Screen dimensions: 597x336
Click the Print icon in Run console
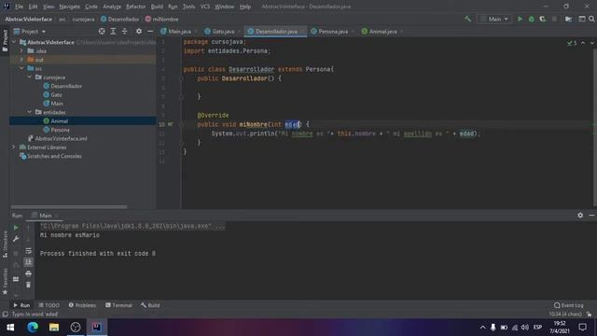coord(28,273)
